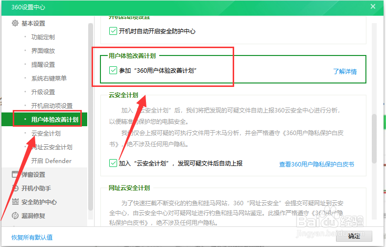The height and width of the screenshot is (247, 386).
Task: Toggle 开机时自动开启安全防护中心 checkbox
Action: coord(113,31)
